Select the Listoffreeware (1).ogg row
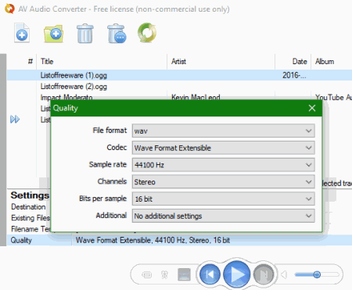The width and height of the screenshot is (352, 290). click(179, 75)
